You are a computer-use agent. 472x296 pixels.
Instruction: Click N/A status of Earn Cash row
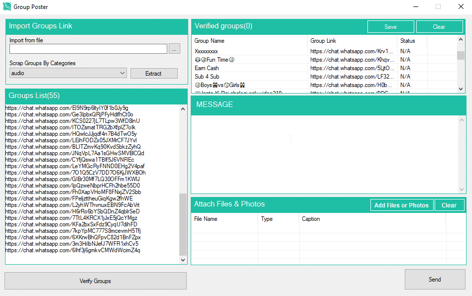tap(405, 68)
